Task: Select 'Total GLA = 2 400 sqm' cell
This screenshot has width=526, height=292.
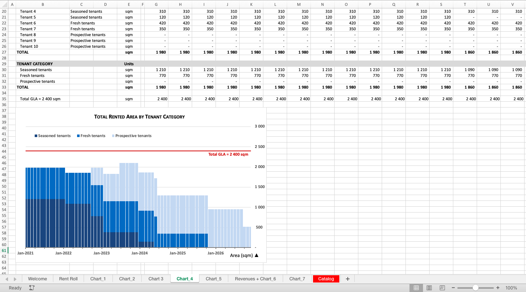Action: pyautogui.click(x=43, y=99)
